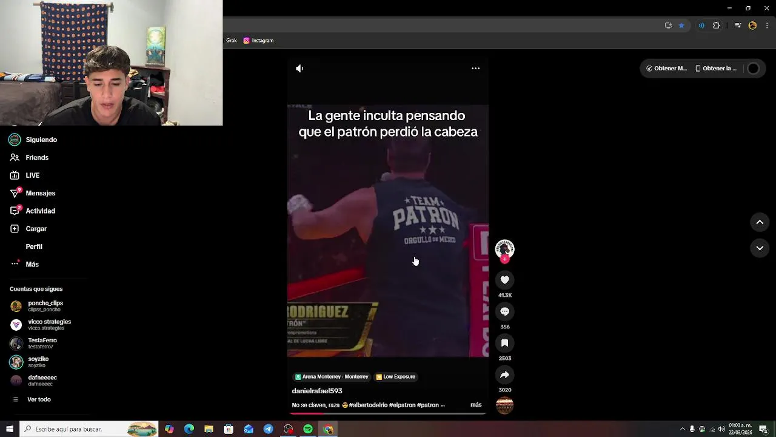Click the Obtener M... app button
This screenshot has height=437, width=776.
pos(666,69)
